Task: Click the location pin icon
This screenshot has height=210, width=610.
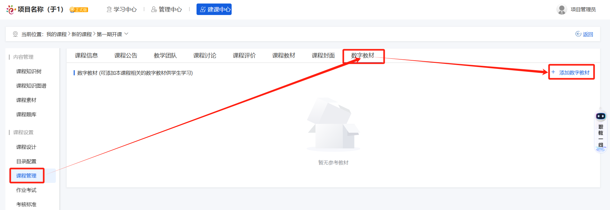Action: point(15,34)
